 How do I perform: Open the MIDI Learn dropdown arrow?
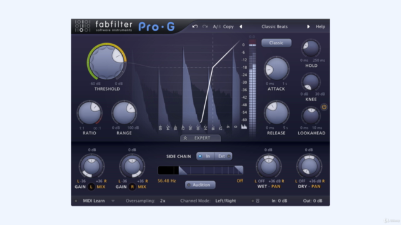pos(113,201)
